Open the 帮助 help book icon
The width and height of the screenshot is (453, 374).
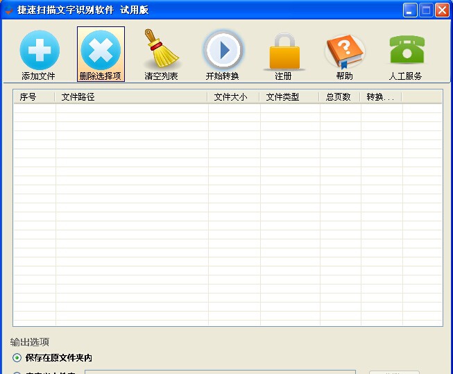[x=345, y=52]
